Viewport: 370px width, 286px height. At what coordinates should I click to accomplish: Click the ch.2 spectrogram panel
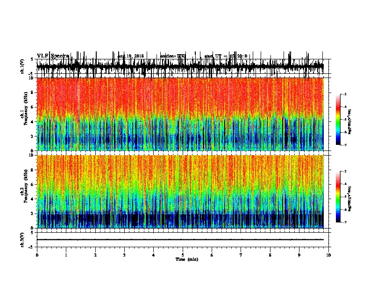click(180, 192)
